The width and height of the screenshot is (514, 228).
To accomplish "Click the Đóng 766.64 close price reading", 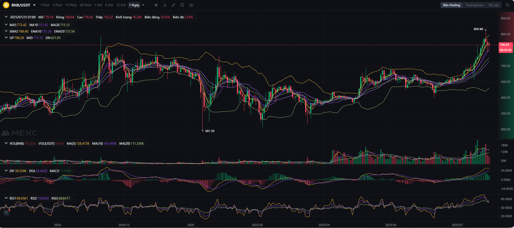I will [x=65, y=17].
